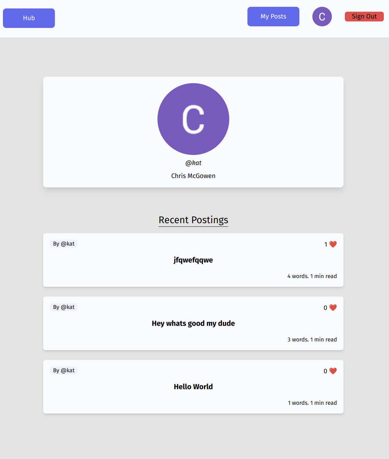This screenshot has width=389, height=459.
Task: Click the Hub navigation button
Action: click(x=29, y=18)
